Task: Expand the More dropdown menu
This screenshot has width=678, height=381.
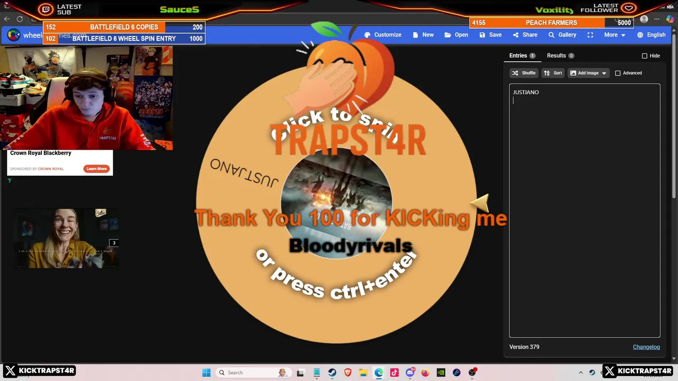Action: point(614,35)
